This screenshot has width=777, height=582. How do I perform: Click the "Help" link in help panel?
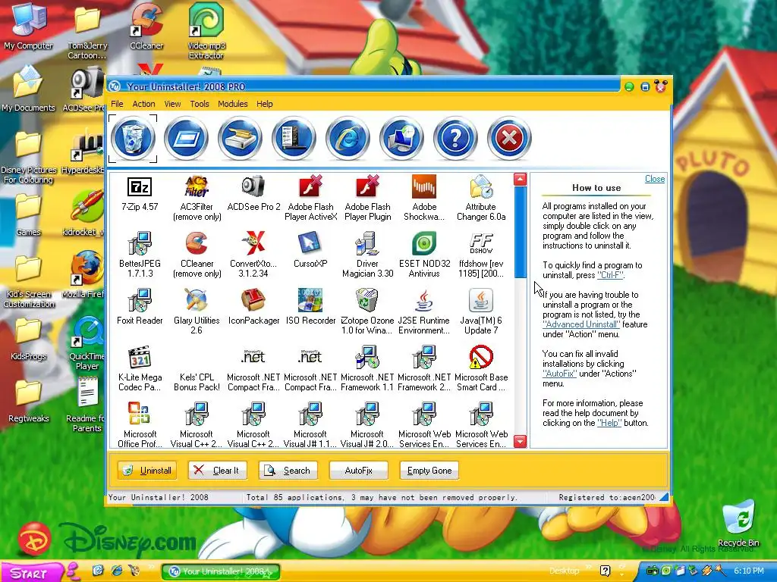[609, 423]
